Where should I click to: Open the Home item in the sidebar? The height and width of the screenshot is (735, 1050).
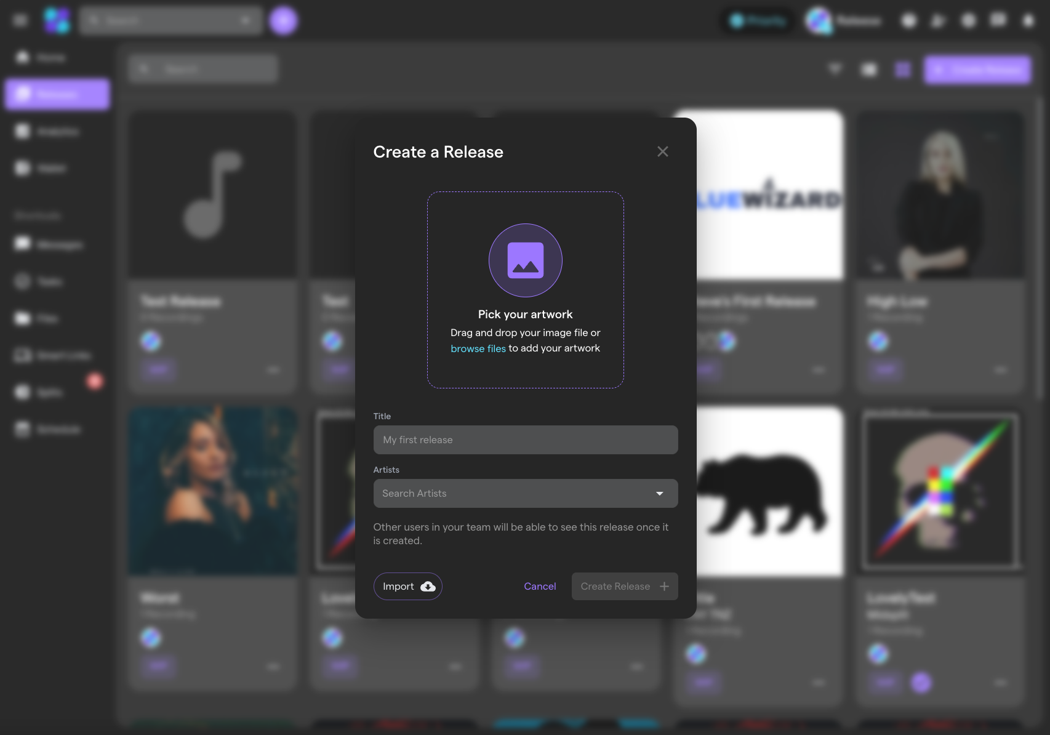(57, 57)
